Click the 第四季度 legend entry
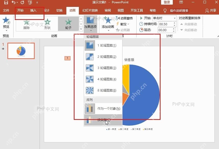This screenshot has width=219, height=149. pos(148,129)
